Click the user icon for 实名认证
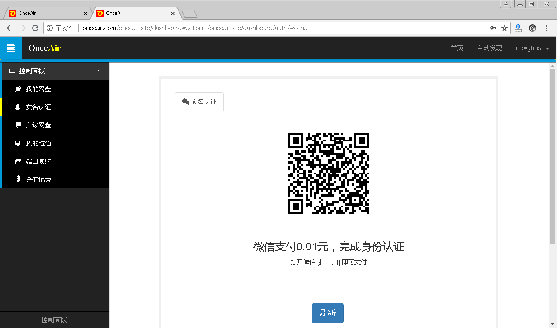The width and height of the screenshot is (557, 328). 18,107
